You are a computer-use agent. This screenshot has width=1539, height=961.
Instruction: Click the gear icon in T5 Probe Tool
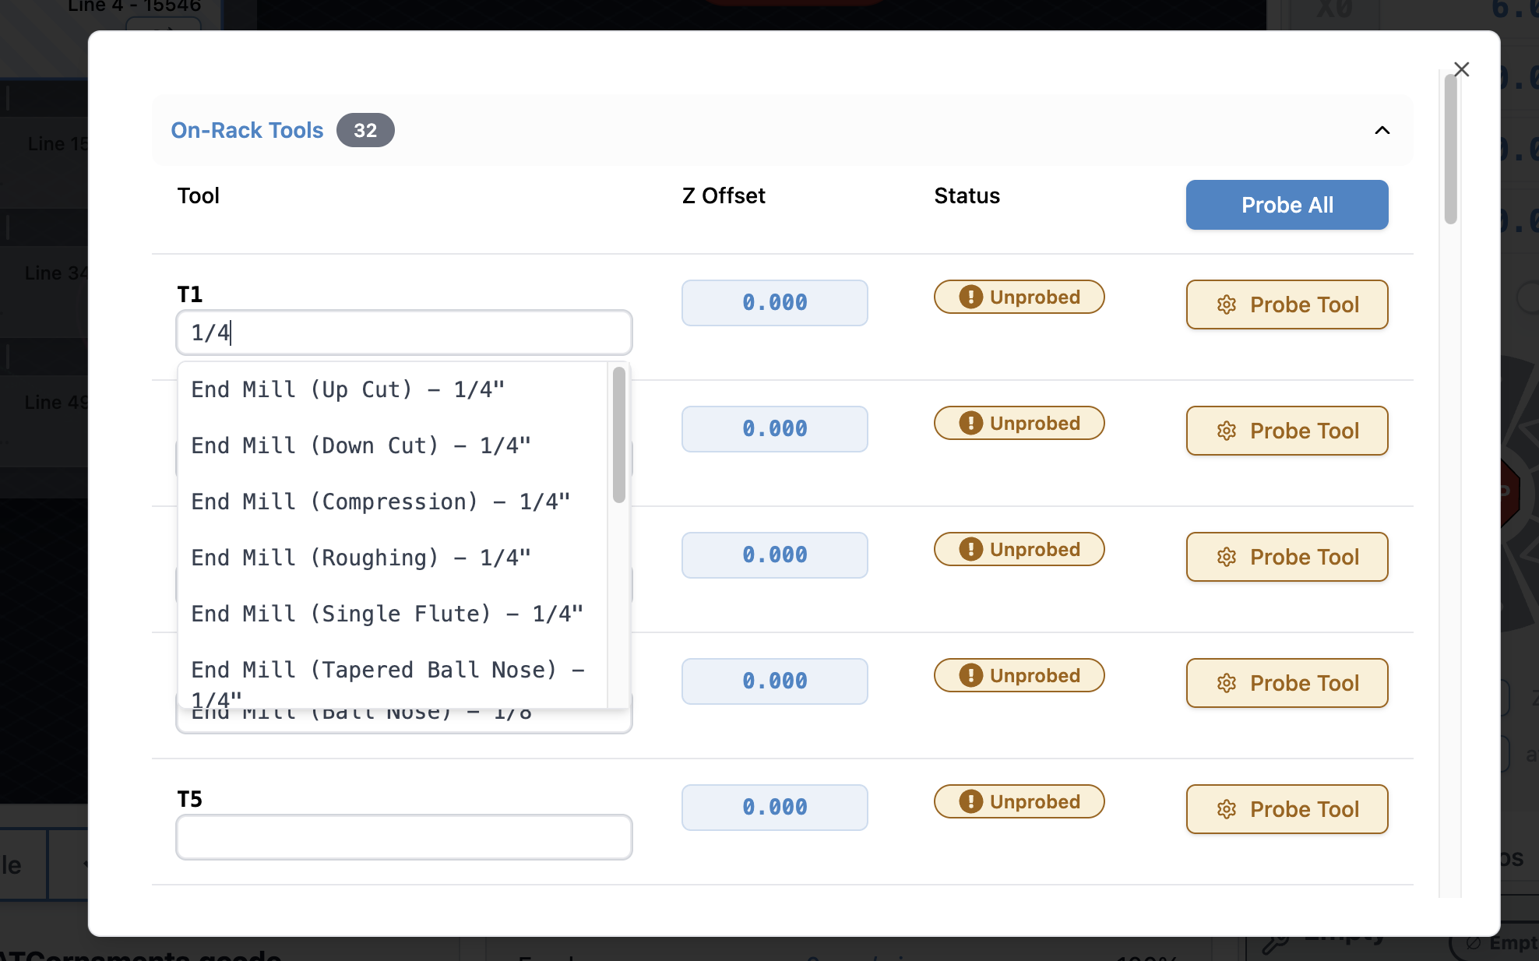(1227, 810)
